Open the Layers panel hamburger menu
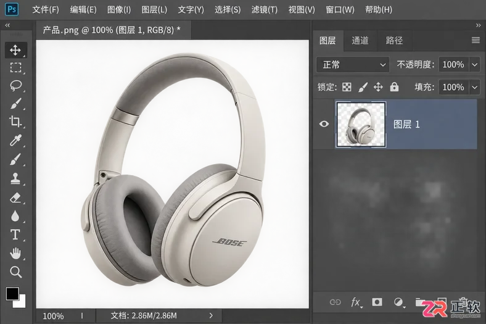Image resolution: width=486 pixels, height=324 pixels. (476, 40)
